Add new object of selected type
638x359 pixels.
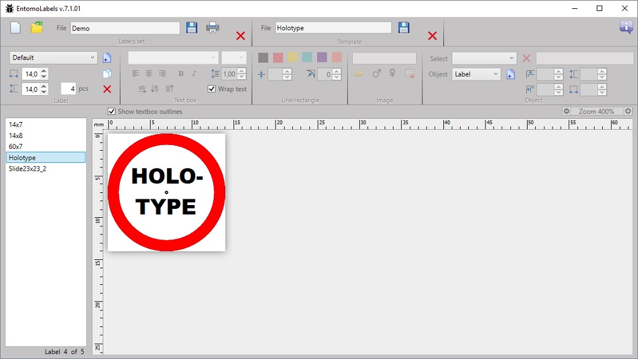(x=510, y=74)
